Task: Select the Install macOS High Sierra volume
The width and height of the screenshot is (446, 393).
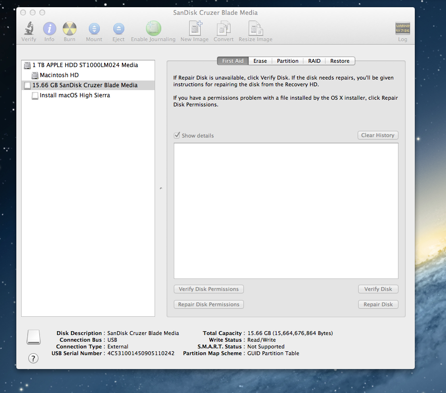Action: pos(88,95)
